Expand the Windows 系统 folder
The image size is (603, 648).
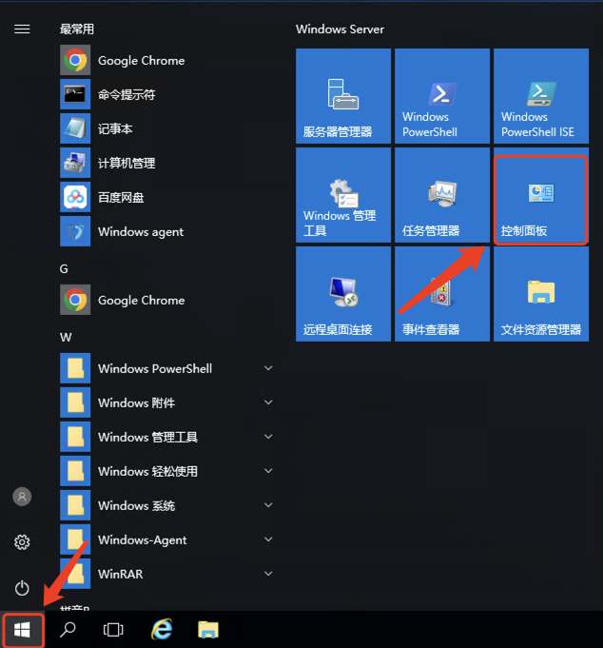click(x=167, y=506)
